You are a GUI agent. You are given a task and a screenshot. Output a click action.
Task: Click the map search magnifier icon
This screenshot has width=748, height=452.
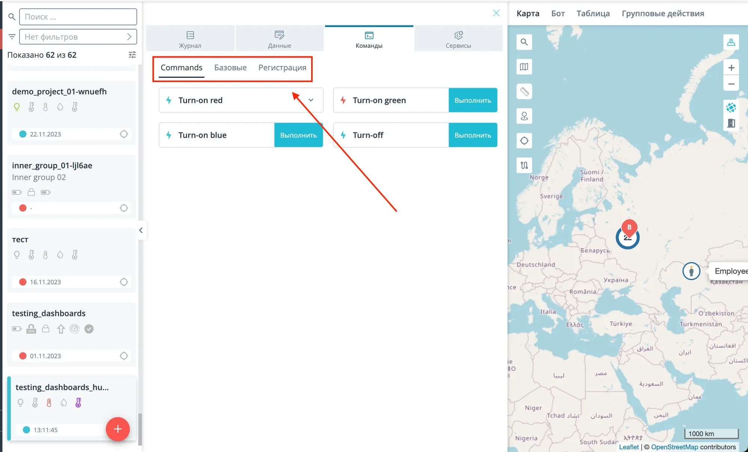pyautogui.click(x=524, y=42)
